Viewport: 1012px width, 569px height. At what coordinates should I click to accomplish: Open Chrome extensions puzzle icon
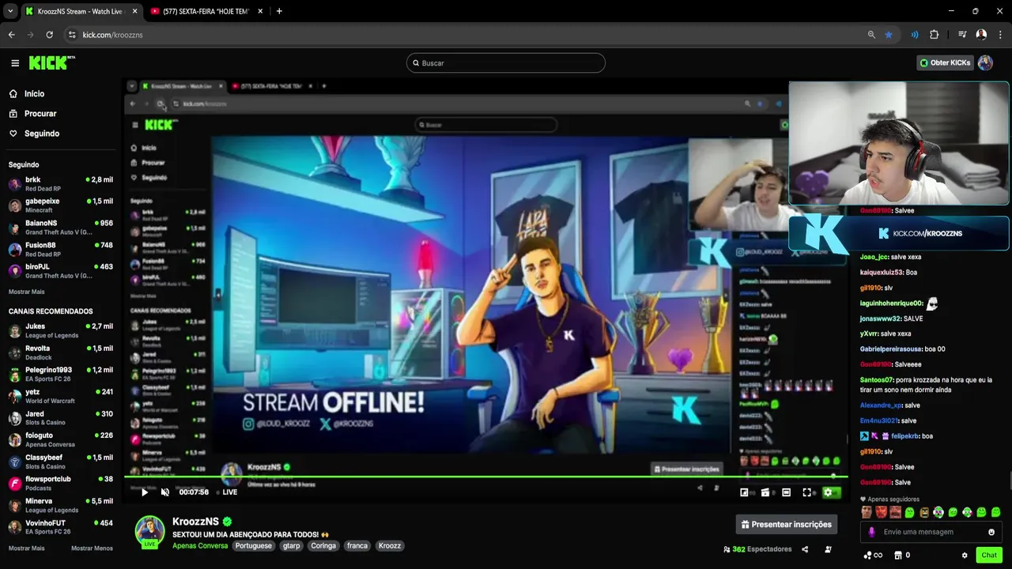(x=935, y=35)
